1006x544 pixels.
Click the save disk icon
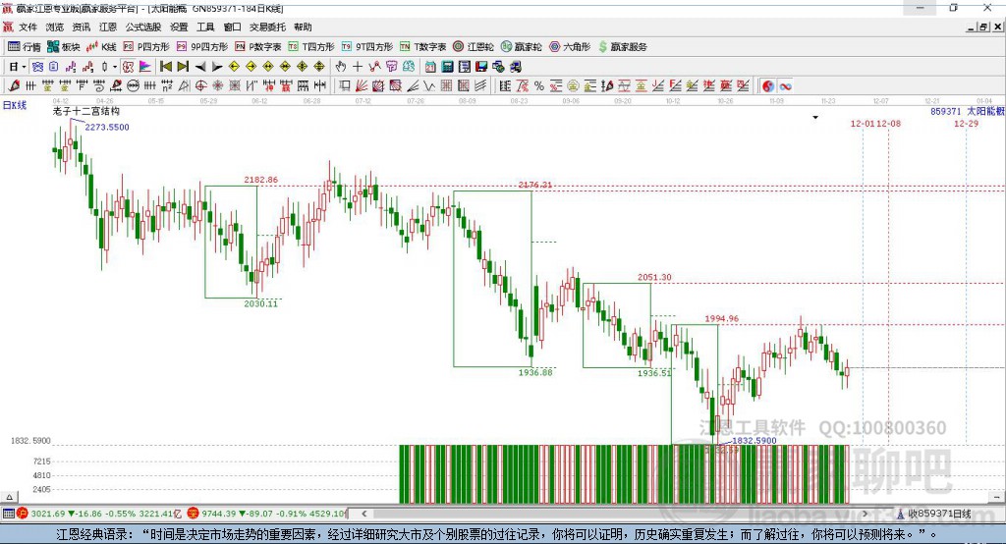point(481,66)
